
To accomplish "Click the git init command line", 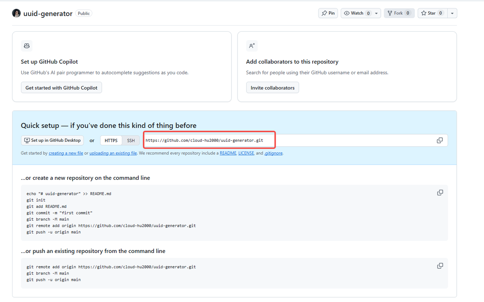I will [36, 200].
